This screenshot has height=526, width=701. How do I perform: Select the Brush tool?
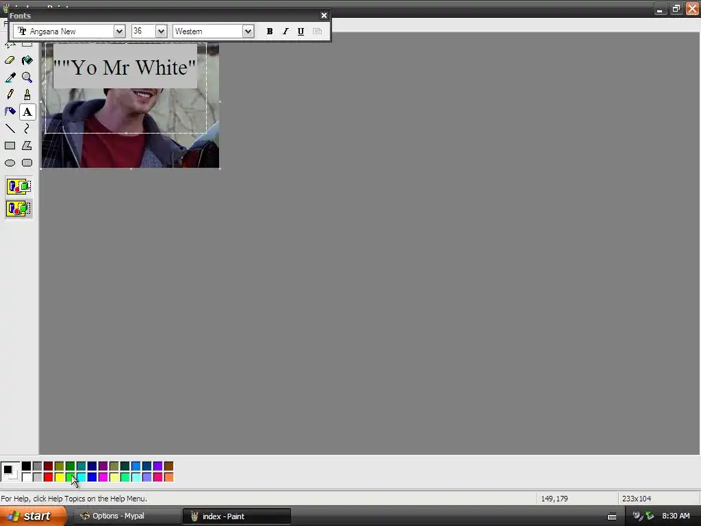coord(27,95)
